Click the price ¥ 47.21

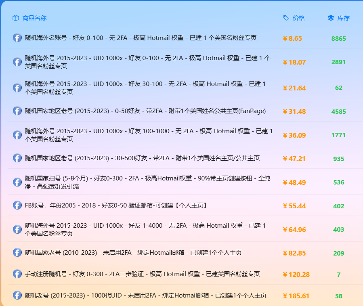pyautogui.click(x=294, y=159)
